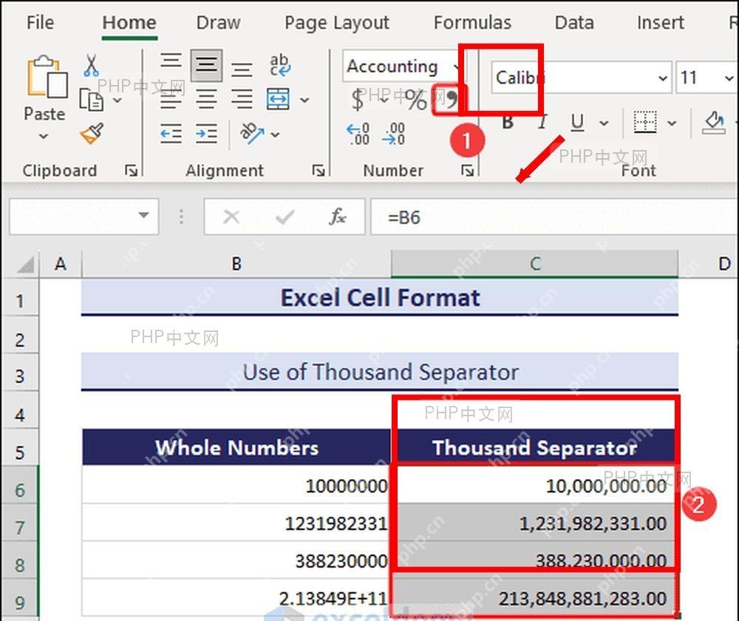Click the Excel Cell Format title cell
Screen dimensions: 739x621
[x=380, y=297]
